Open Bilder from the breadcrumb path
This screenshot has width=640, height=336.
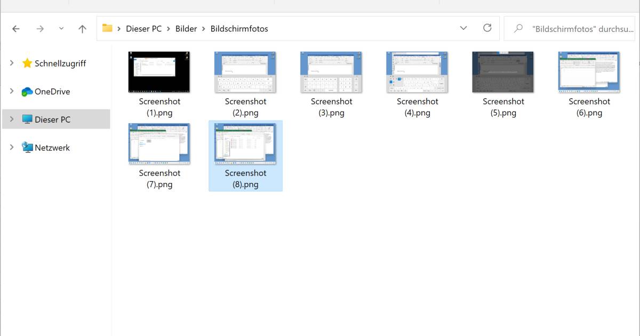(186, 28)
